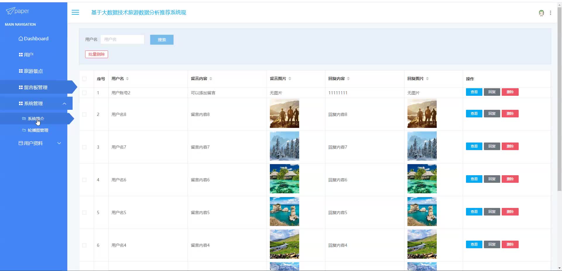Click 删除 for 用户名6 row
562x271 pixels.
click(510, 179)
